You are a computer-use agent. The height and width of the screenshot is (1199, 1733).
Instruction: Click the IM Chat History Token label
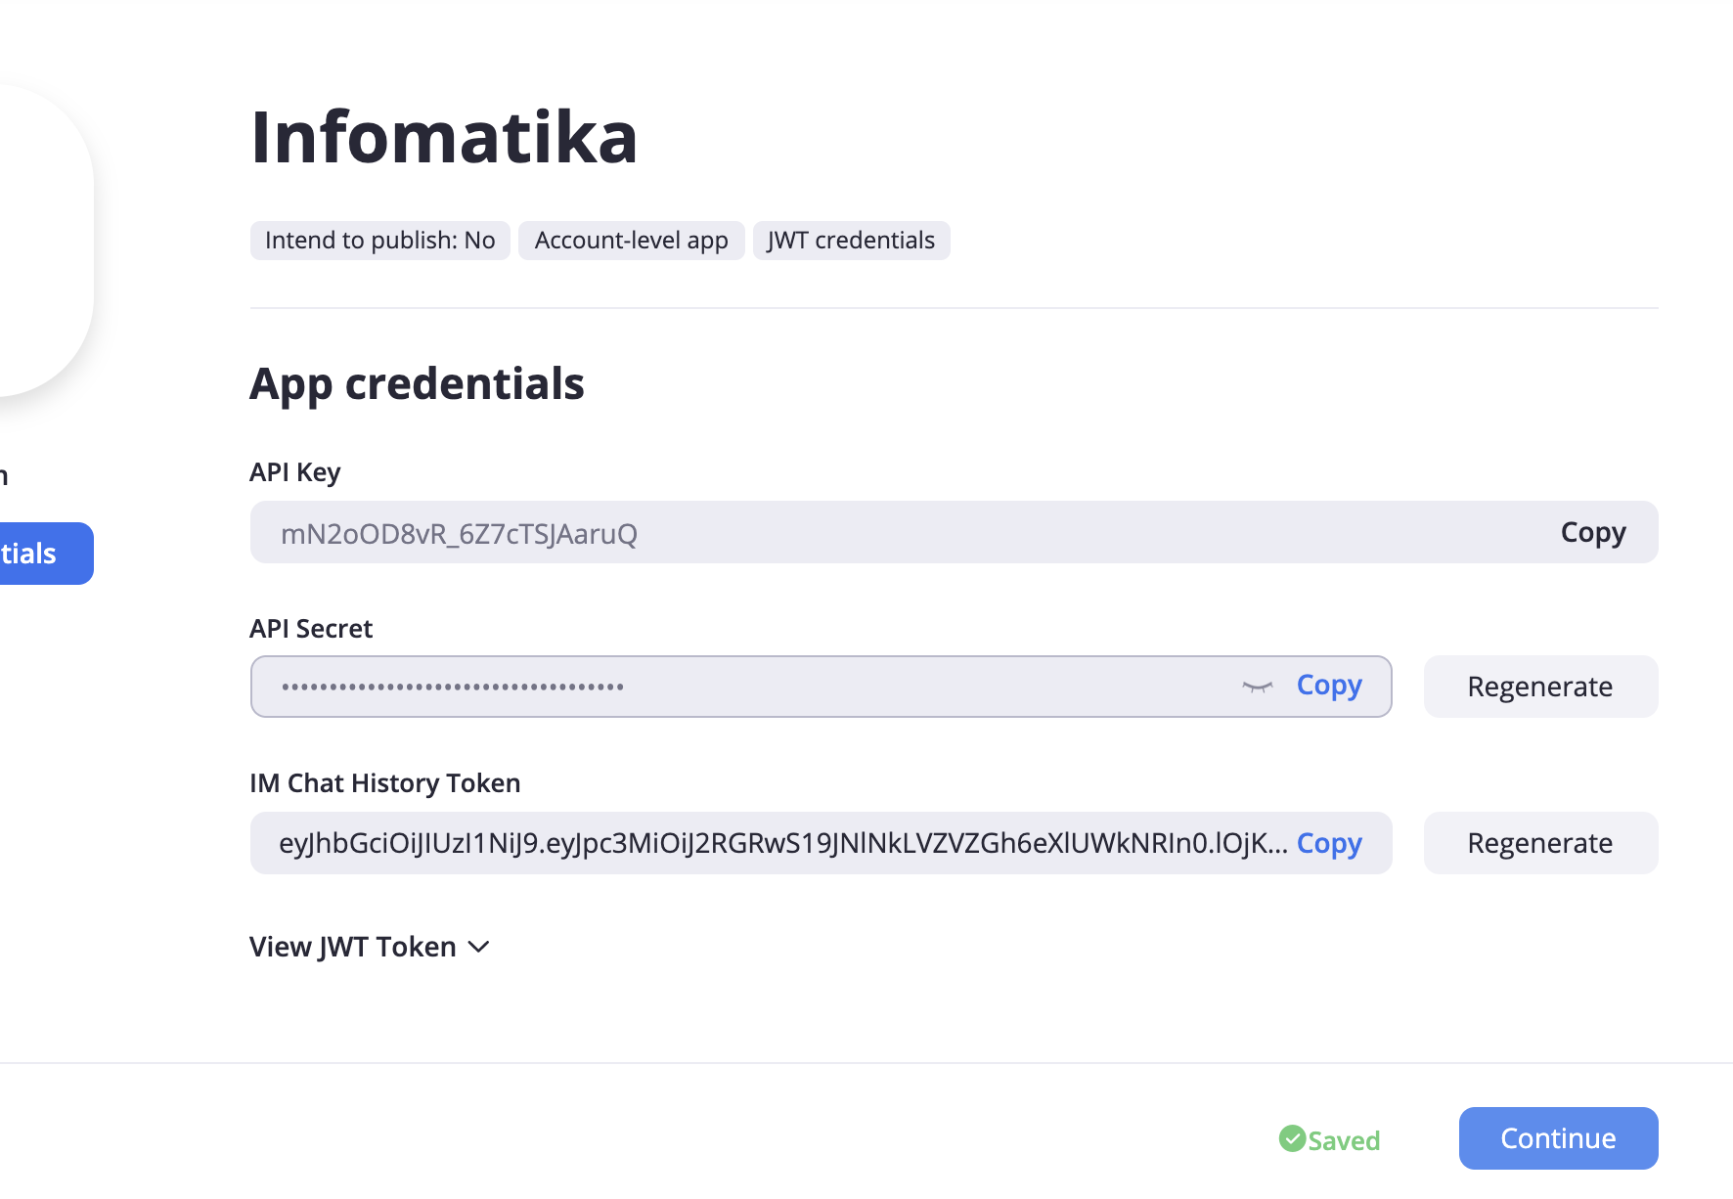pos(384,783)
